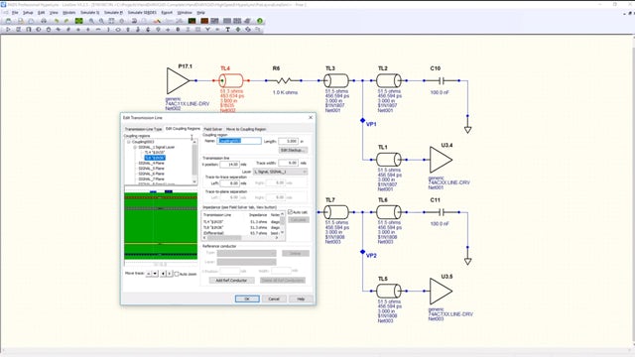Open the Layer dropdown in dialog
The image size is (635, 357).
pos(280,172)
